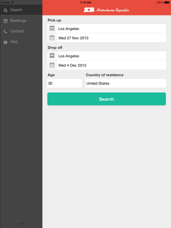Click the Motorhome Republic title text
This screenshot has height=228, width=171.
tap(113, 10)
